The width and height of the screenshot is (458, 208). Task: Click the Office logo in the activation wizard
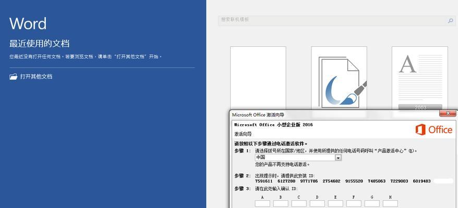click(434, 129)
